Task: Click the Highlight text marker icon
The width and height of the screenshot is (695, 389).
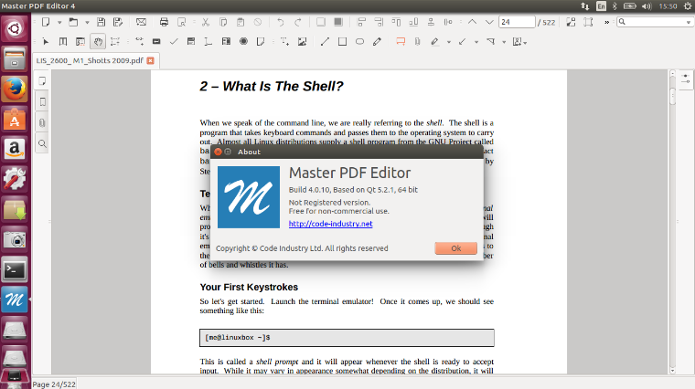Action: click(434, 42)
